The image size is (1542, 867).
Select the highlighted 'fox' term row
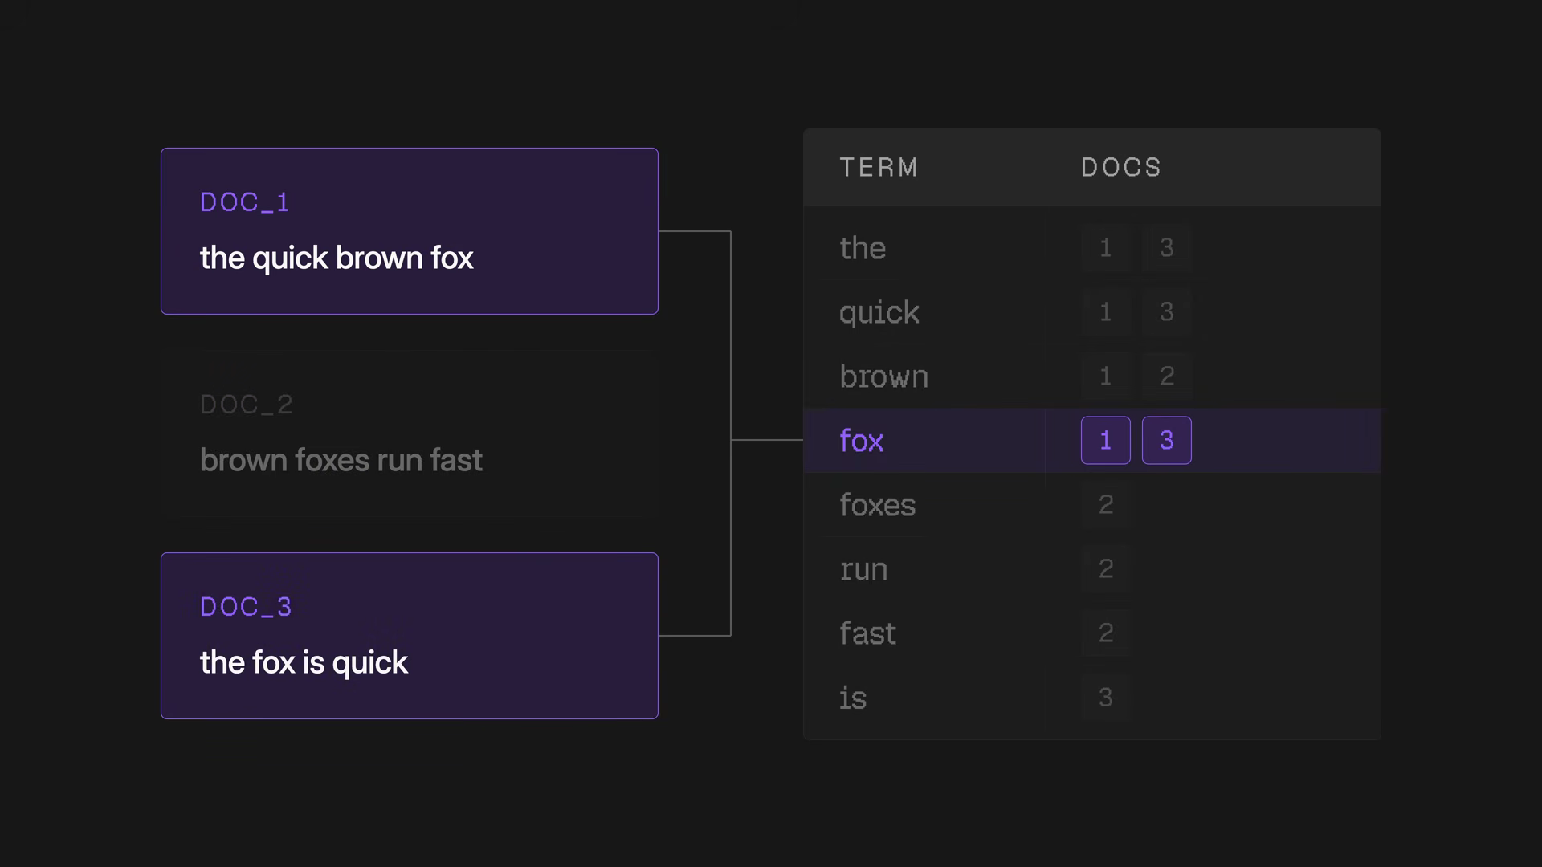point(1092,440)
